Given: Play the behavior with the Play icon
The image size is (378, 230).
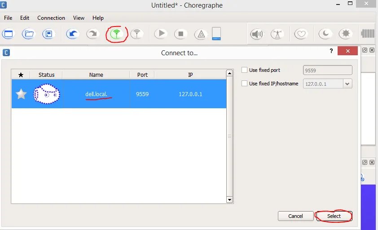Looking at the screenshot, I should [x=161, y=34].
